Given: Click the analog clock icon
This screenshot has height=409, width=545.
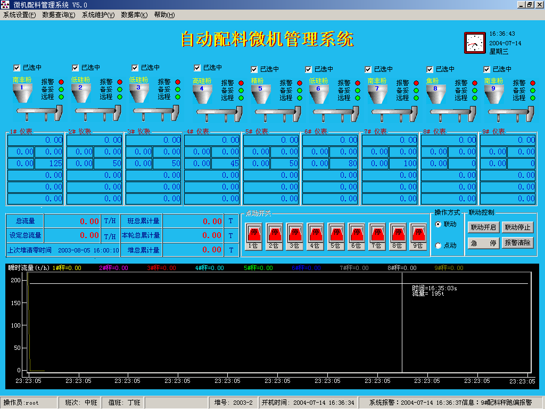Looking at the screenshot, I should pyautogui.click(x=474, y=43).
